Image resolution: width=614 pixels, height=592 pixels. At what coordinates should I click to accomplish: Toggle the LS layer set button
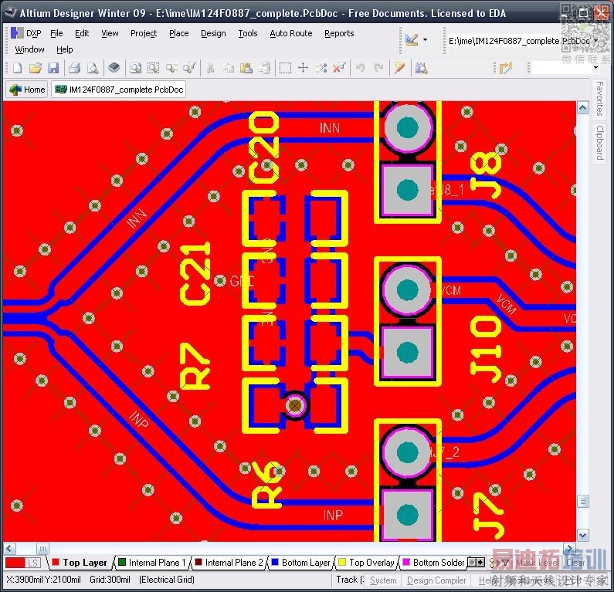(33, 563)
